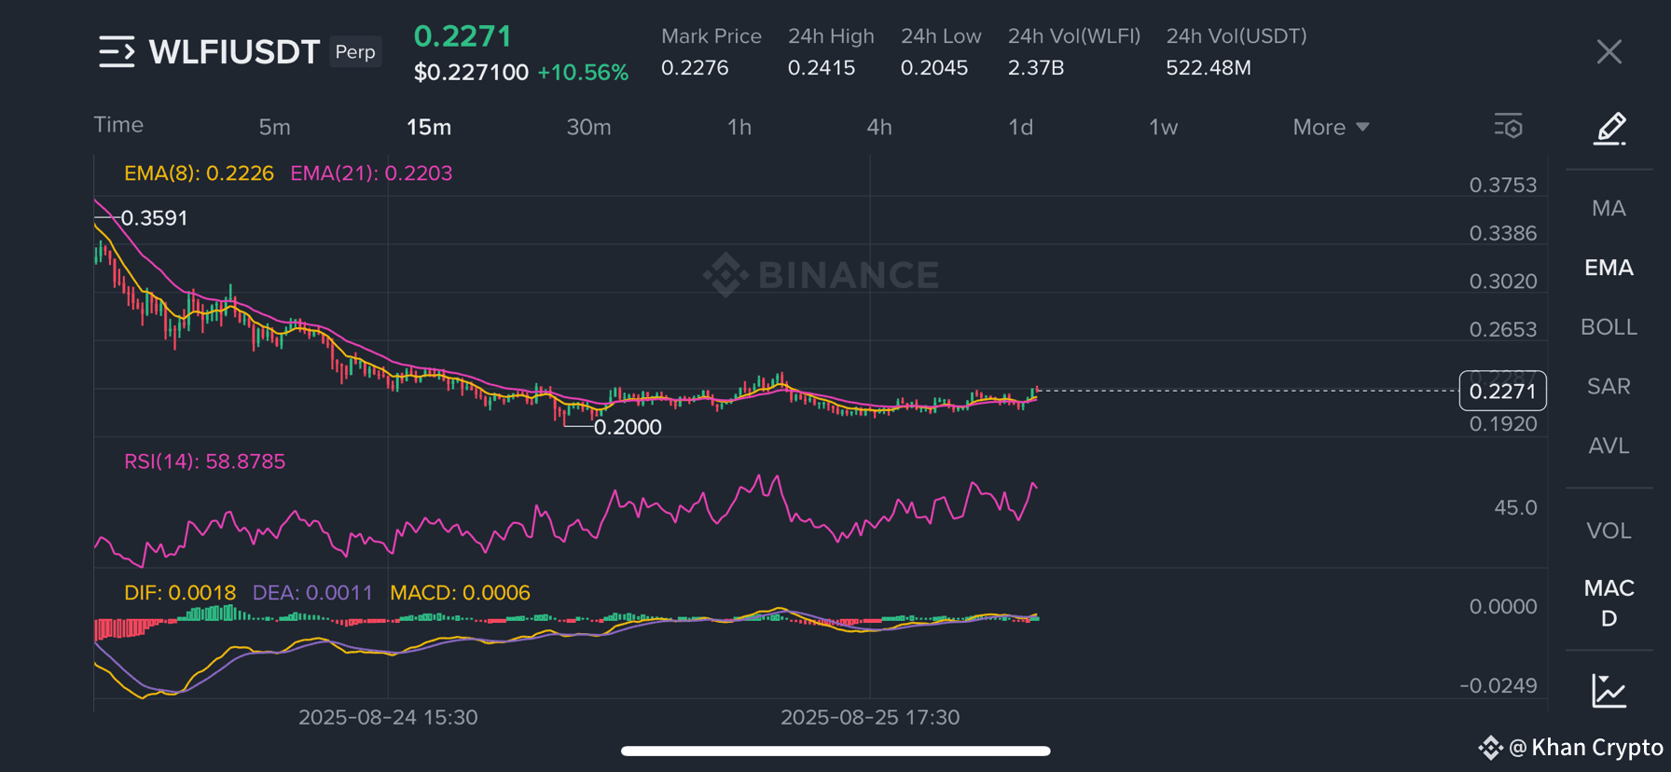Tap the 2025-08-24 15:30 time label
The width and height of the screenshot is (1671, 772).
[x=388, y=717]
